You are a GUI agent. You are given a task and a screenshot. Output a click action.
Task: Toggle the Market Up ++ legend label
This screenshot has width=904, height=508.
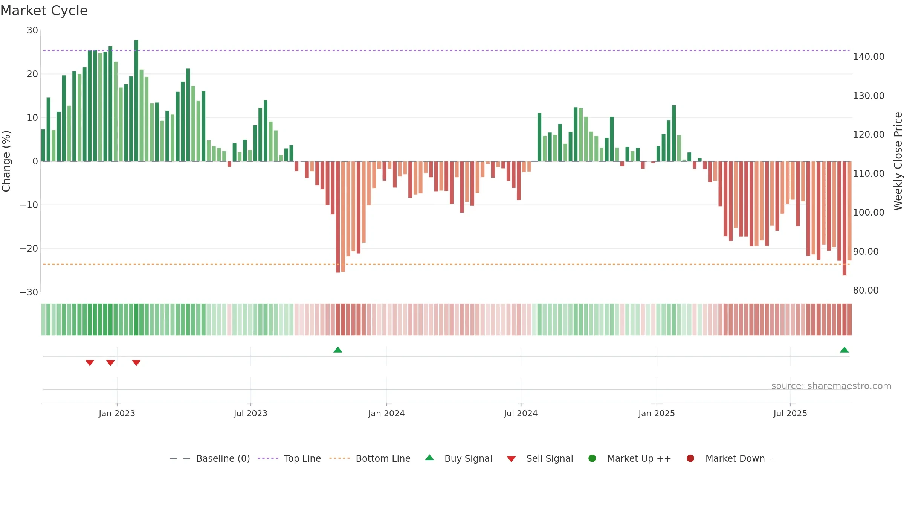pos(639,458)
